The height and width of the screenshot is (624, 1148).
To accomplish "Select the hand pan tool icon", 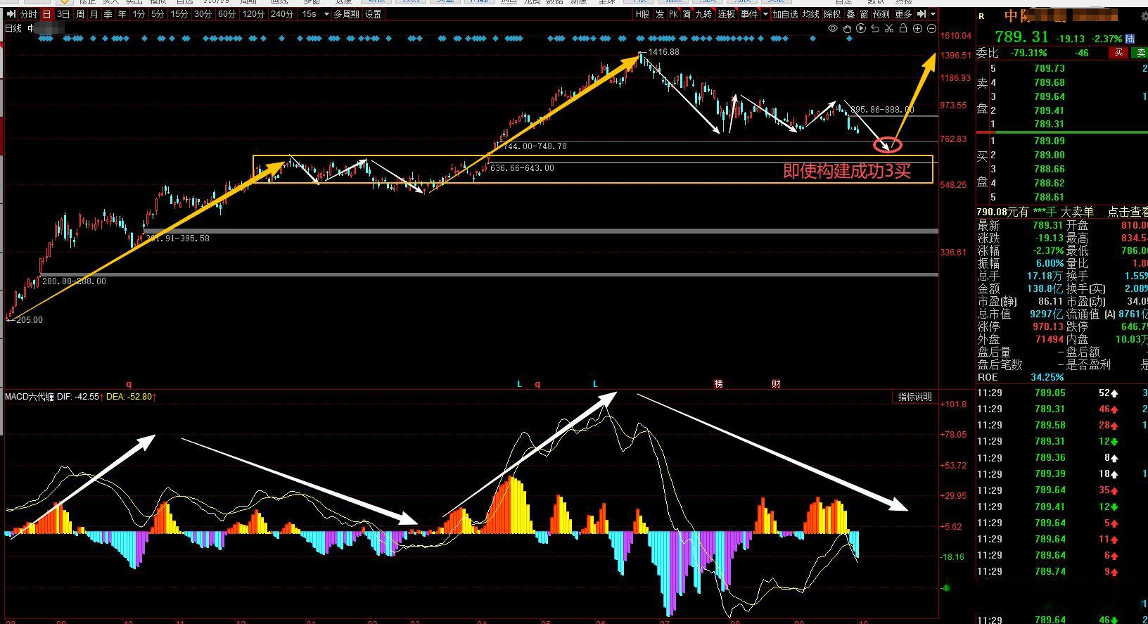I will pyautogui.click(x=847, y=29).
